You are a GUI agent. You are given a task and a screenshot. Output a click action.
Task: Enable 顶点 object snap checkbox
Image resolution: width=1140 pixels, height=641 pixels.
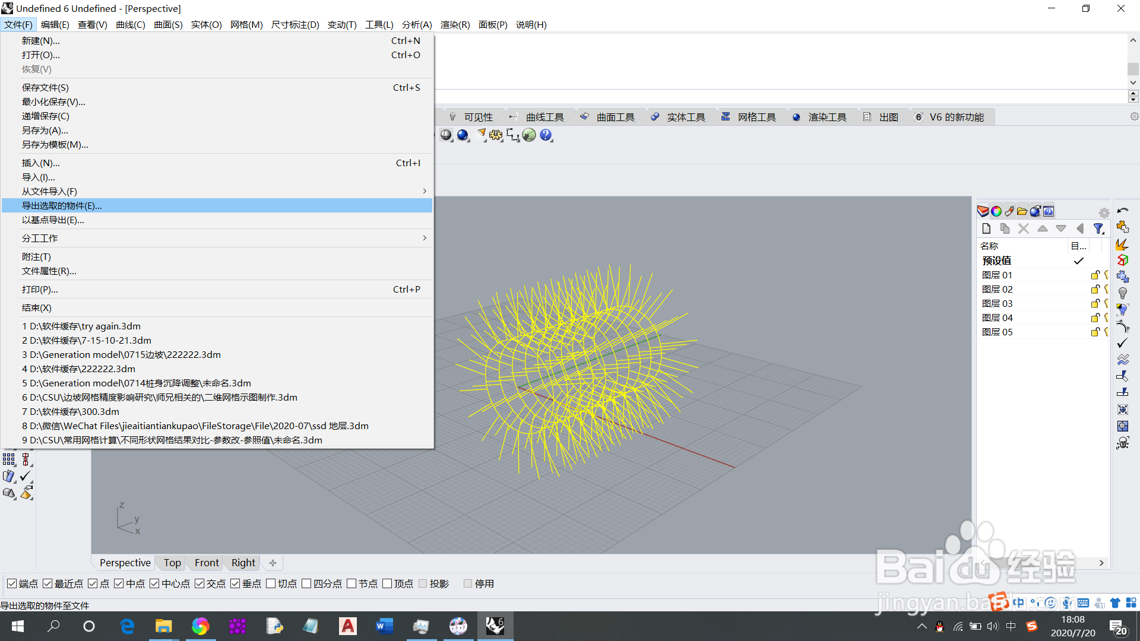pyautogui.click(x=387, y=584)
